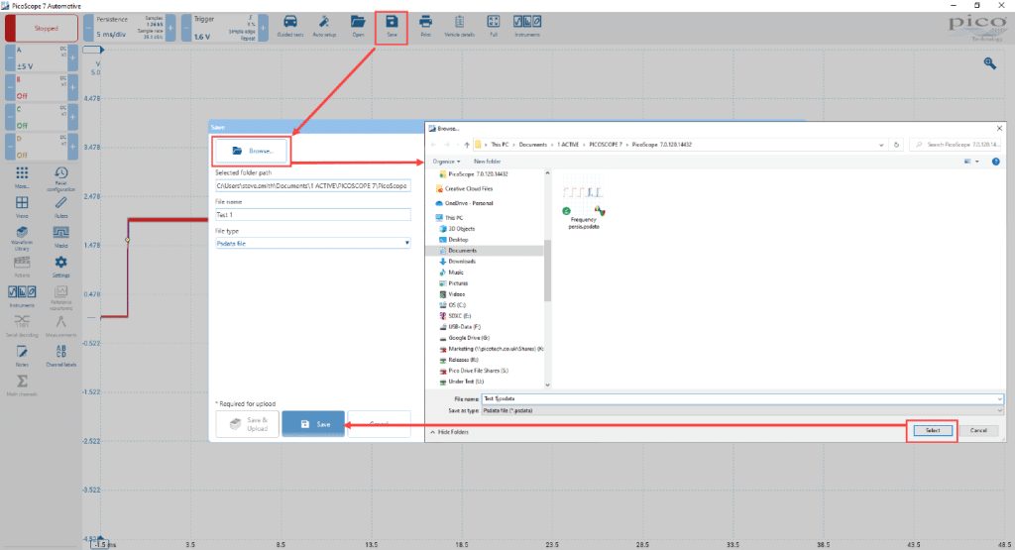Decrease timebase with Persistence minus button

[x=88, y=29]
